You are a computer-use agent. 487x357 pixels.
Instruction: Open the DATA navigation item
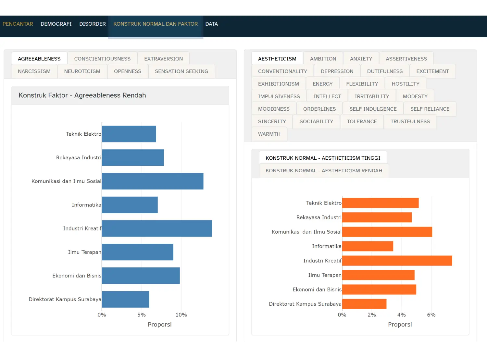[x=211, y=24]
